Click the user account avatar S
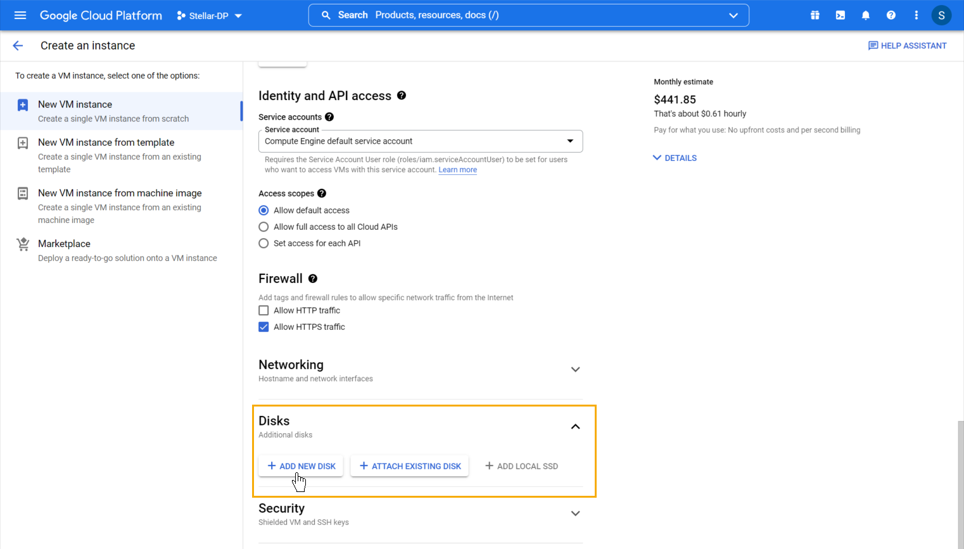Image resolution: width=964 pixels, height=549 pixels. click(x=941, y=15)
